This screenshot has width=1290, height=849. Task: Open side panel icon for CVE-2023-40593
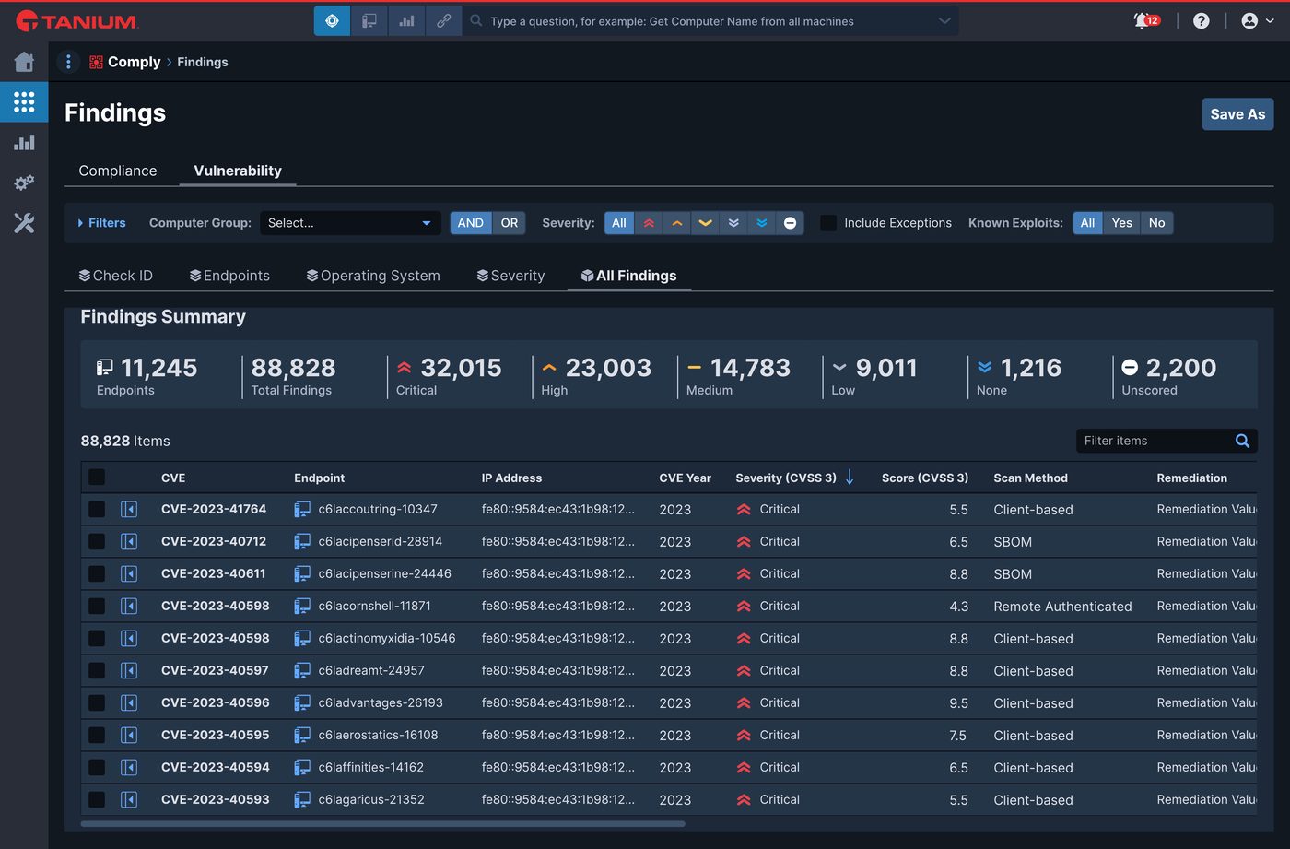[x=129, y=799]
